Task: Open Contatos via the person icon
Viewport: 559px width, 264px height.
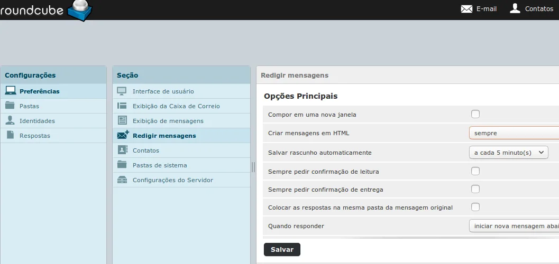Action: point(515,8)
